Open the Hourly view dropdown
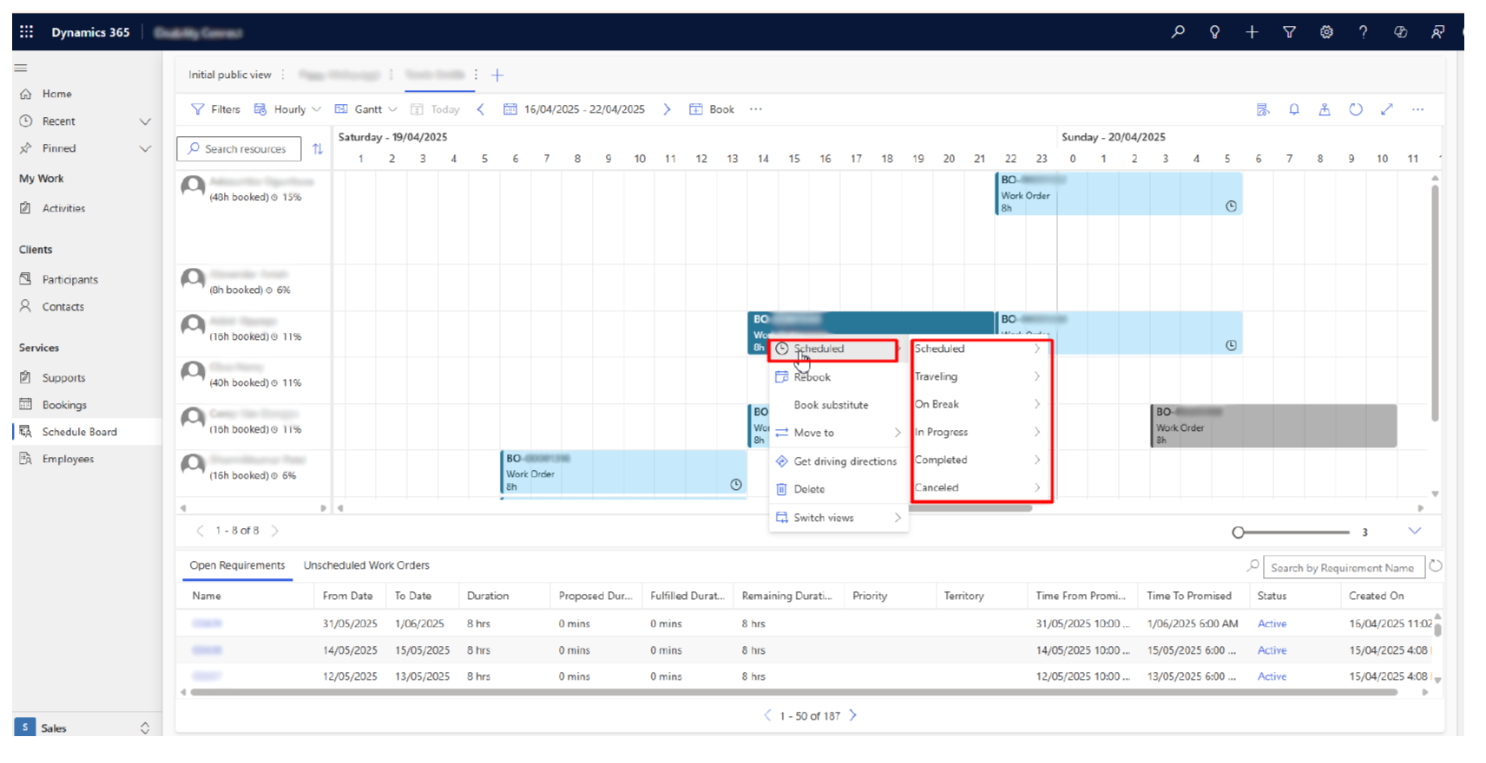The image size is (1486, 763). point(288,109)
